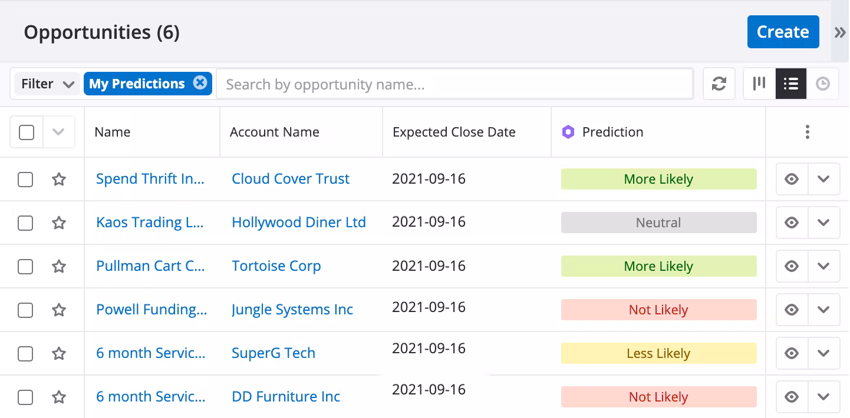Star the Powell Funding opportunity
The height and width of the screenshot is (418, 850).
pos(59,310)
